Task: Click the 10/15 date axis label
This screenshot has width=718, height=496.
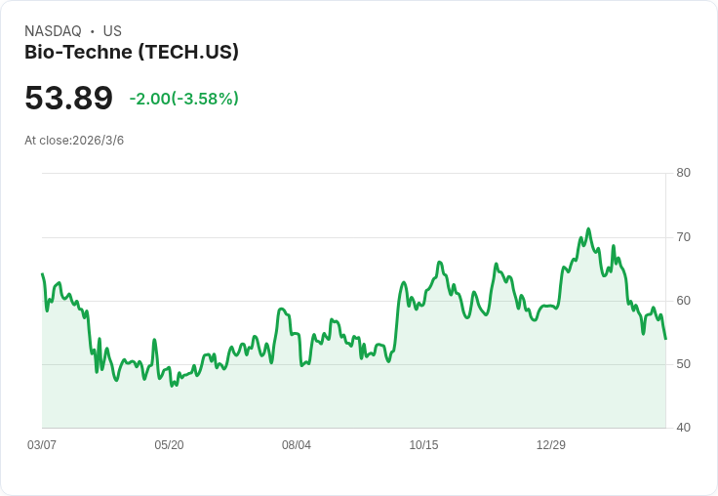Action: (423, 445)
